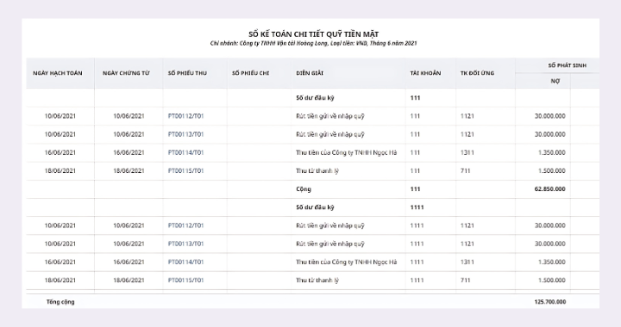Click the Cộng subtotal label
This screenshot has width=621, height=327.
[304, 189]
